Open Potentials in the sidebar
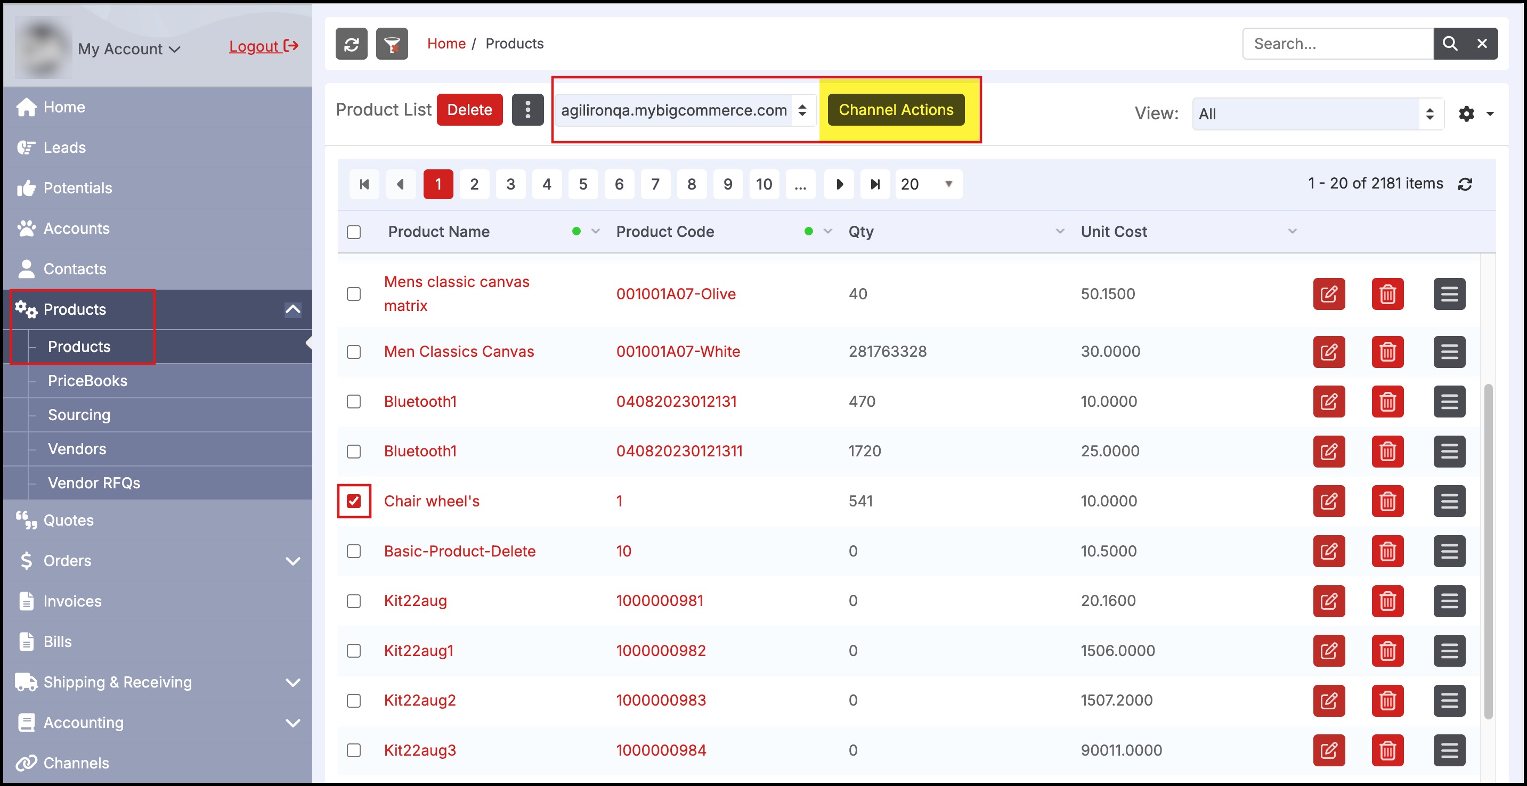Viewport: 1527px width, 786px height. point(77,188)
